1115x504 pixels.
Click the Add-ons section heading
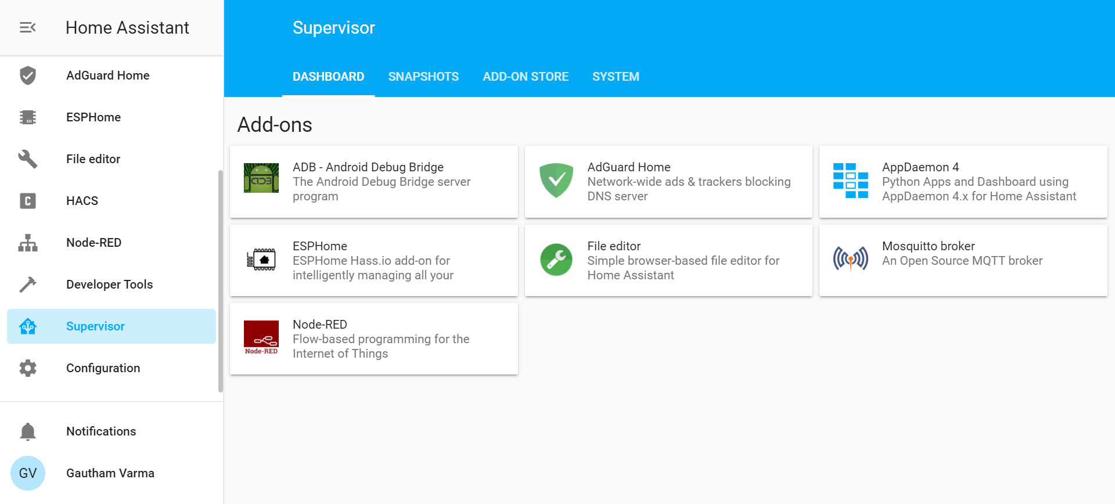tap(275, 125)
